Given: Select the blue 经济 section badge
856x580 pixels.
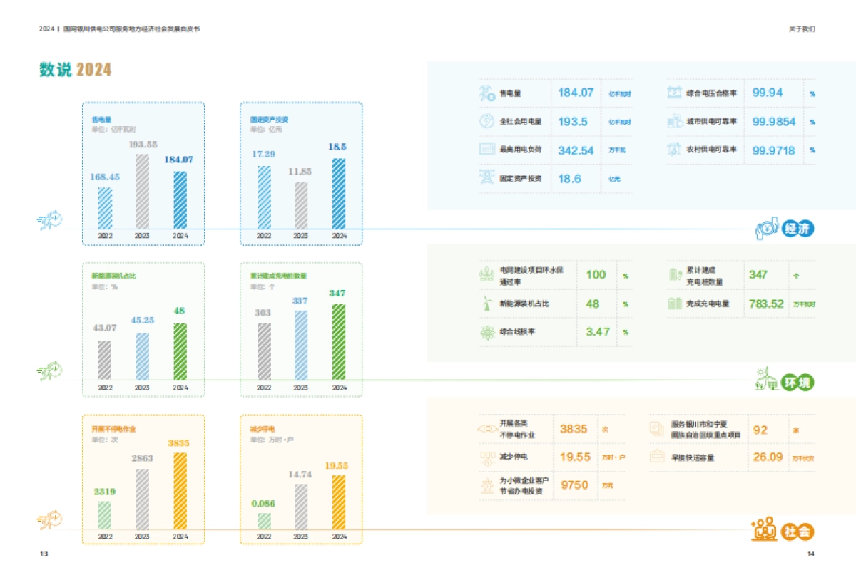Looking at the screenshot, I should tap(798, 229).
